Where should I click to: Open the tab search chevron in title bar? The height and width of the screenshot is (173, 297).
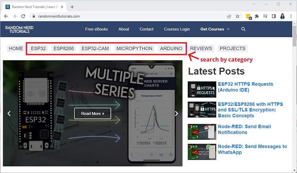point(254,4)
